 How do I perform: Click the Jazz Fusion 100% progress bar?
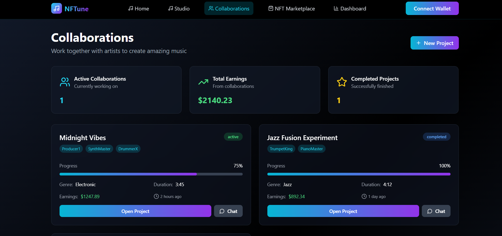359,174
